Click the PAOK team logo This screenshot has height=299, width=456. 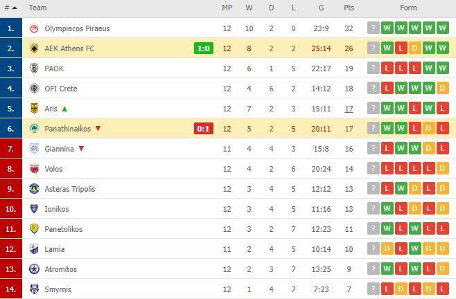click(34, 69)
